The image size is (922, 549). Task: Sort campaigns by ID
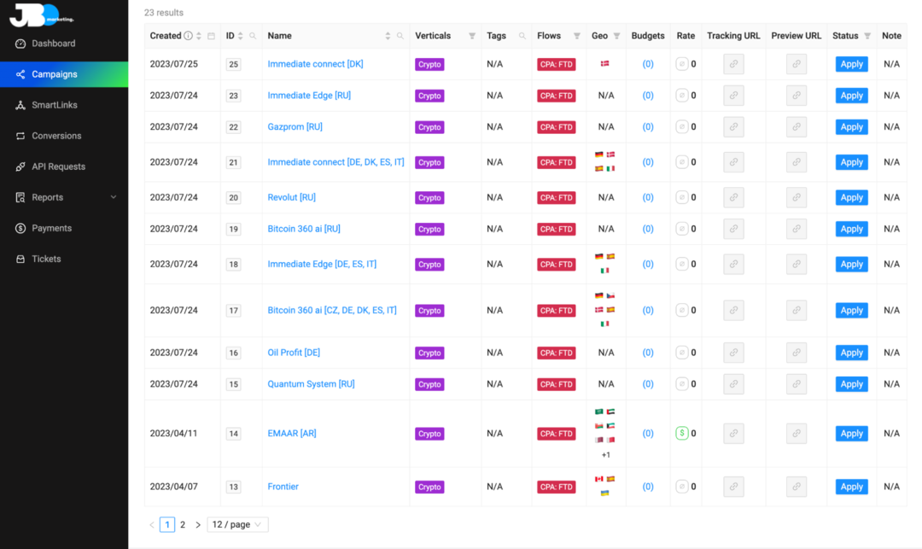pyautogui.click(x=240, y=36)
